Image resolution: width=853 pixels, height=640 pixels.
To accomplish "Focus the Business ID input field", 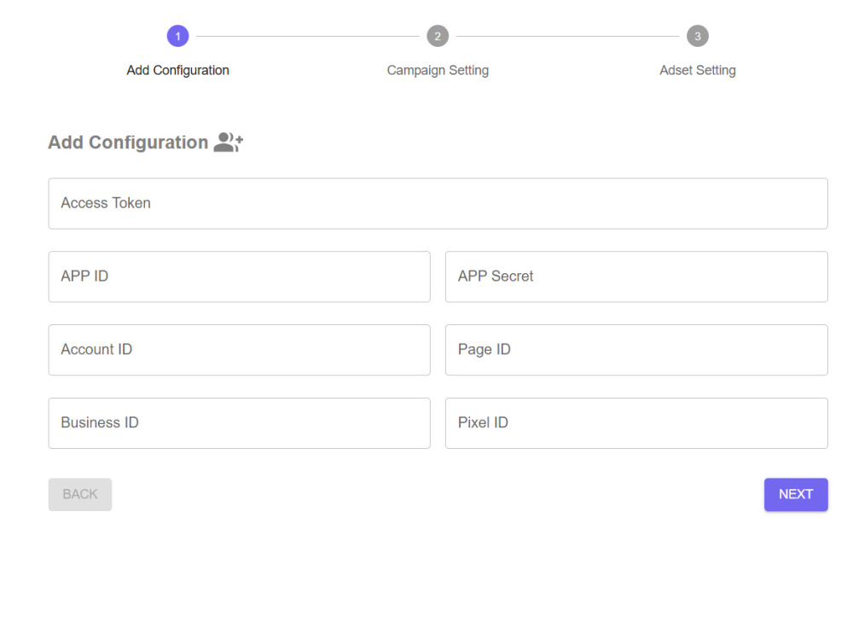I will pos(240,423).
